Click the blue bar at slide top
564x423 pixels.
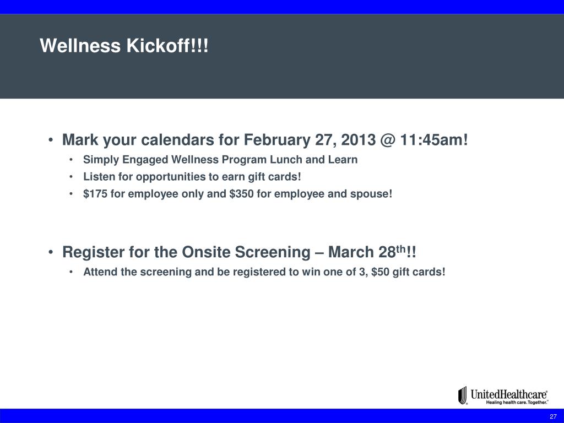pyautogui.click(x=282, y=7)
